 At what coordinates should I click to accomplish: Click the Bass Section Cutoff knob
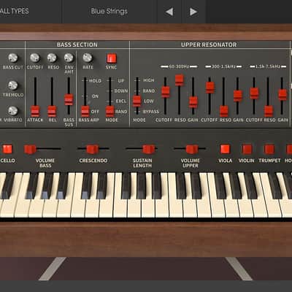click(x=35, y=58)
